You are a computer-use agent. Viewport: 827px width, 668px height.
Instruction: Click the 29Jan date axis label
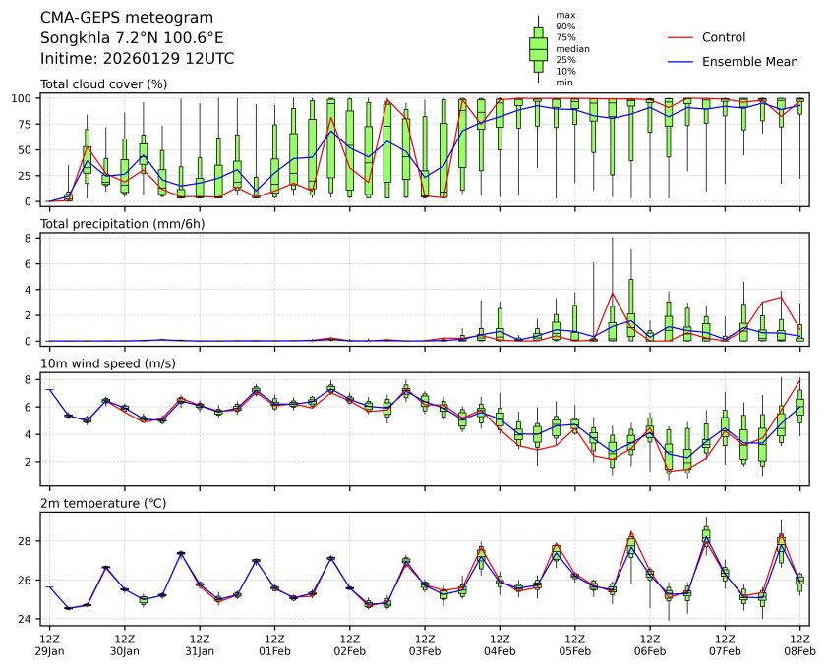(49, 650)
